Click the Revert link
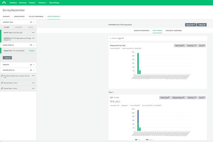Viewport: 213px width, 142px height. pyautogui.click(x=32, y=51)
